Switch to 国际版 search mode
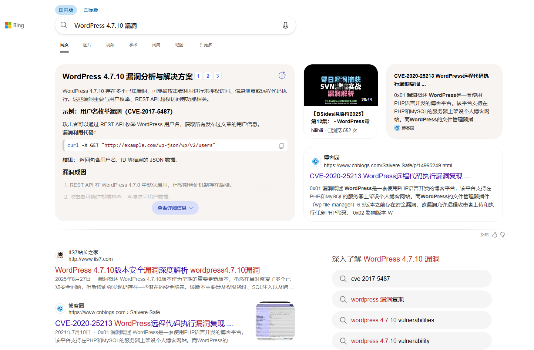534x350 pixels. (91, 10)
